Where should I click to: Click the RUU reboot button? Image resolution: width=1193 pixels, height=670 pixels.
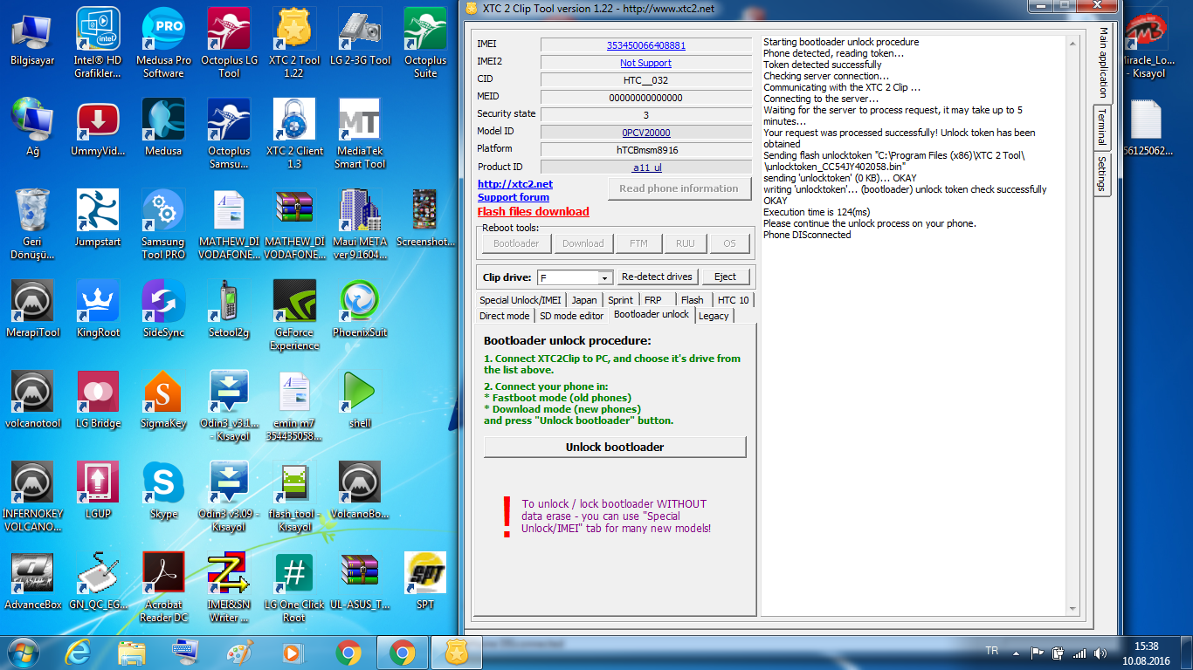pos(686,243)
